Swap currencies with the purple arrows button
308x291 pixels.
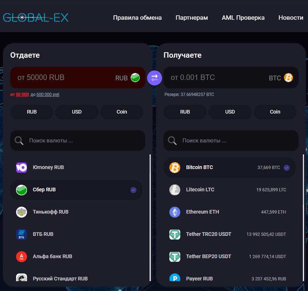[154, 78]
